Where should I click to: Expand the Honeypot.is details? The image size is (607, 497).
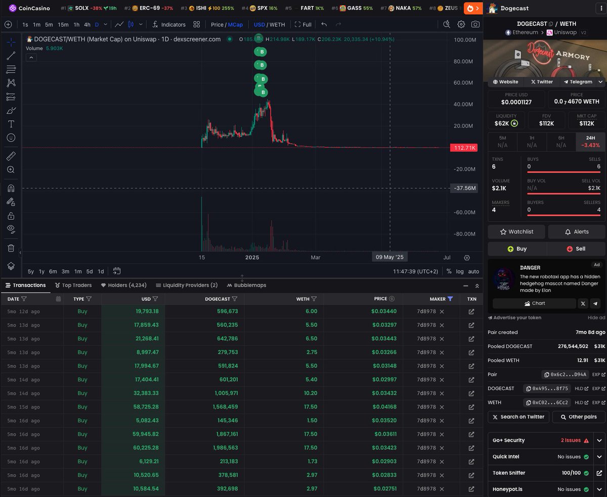click(x=599, y=489)
